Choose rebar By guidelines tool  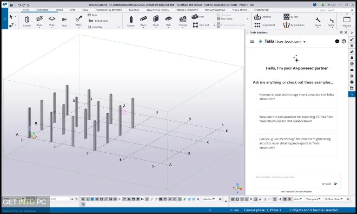pyautogui.click(x=294, y=25)
